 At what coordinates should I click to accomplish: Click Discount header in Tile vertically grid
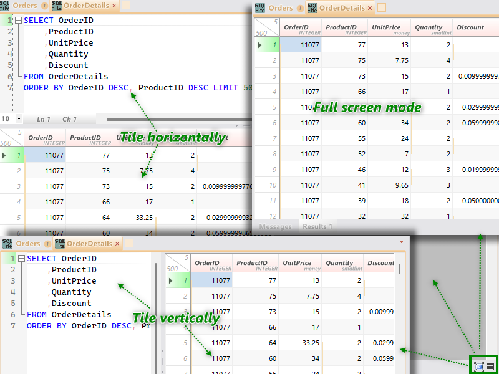[379, 263]
